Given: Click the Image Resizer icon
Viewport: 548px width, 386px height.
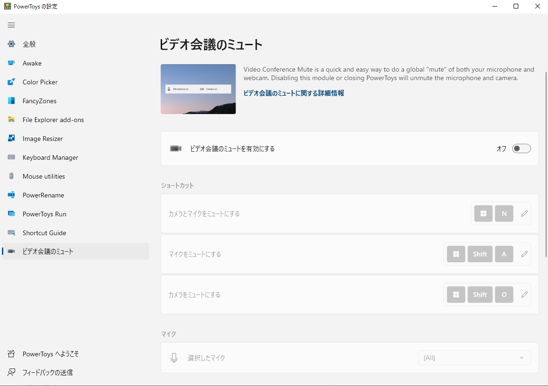Looking at the screenshot, I should coord(11,139).
